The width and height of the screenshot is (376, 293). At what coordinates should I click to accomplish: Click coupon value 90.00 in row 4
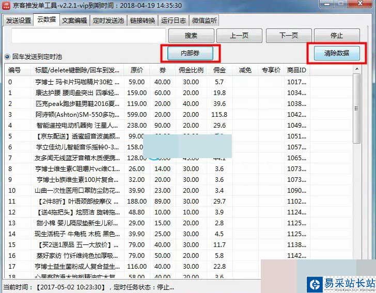point(162,125)
